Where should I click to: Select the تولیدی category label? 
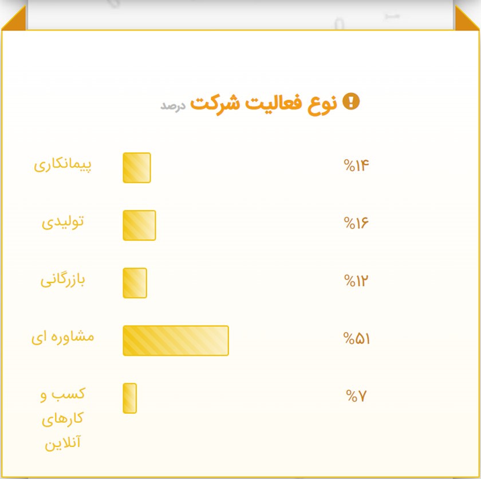coord(62,222)
